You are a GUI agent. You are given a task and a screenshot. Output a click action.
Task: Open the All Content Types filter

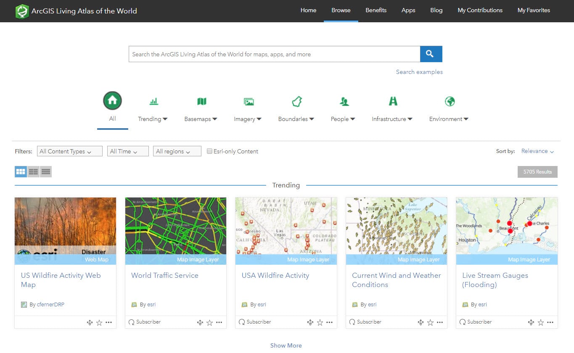click(69, 151)
